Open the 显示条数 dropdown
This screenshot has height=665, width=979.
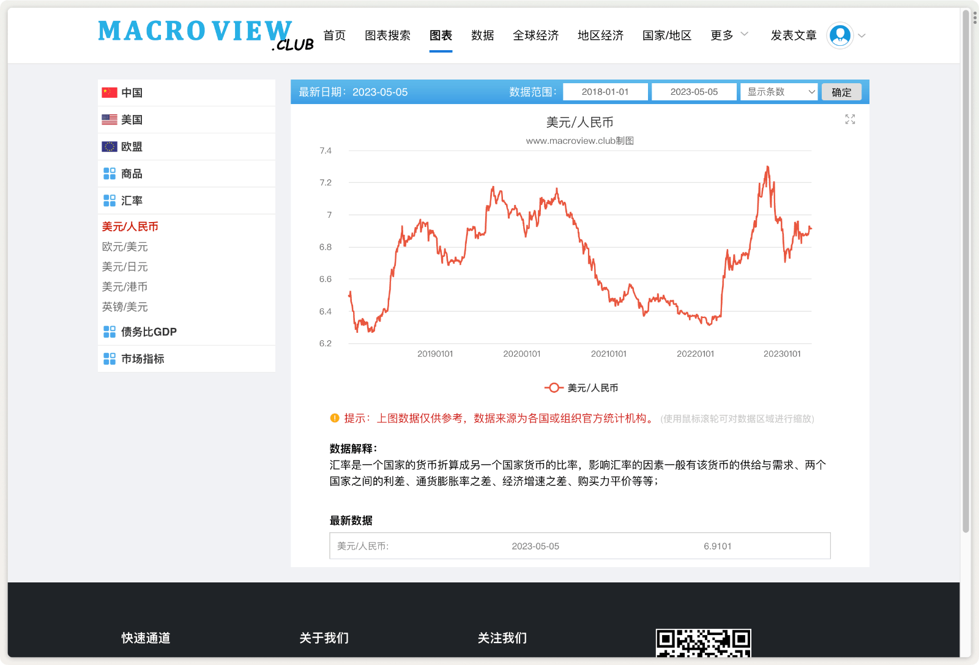[x=778, y=91]
